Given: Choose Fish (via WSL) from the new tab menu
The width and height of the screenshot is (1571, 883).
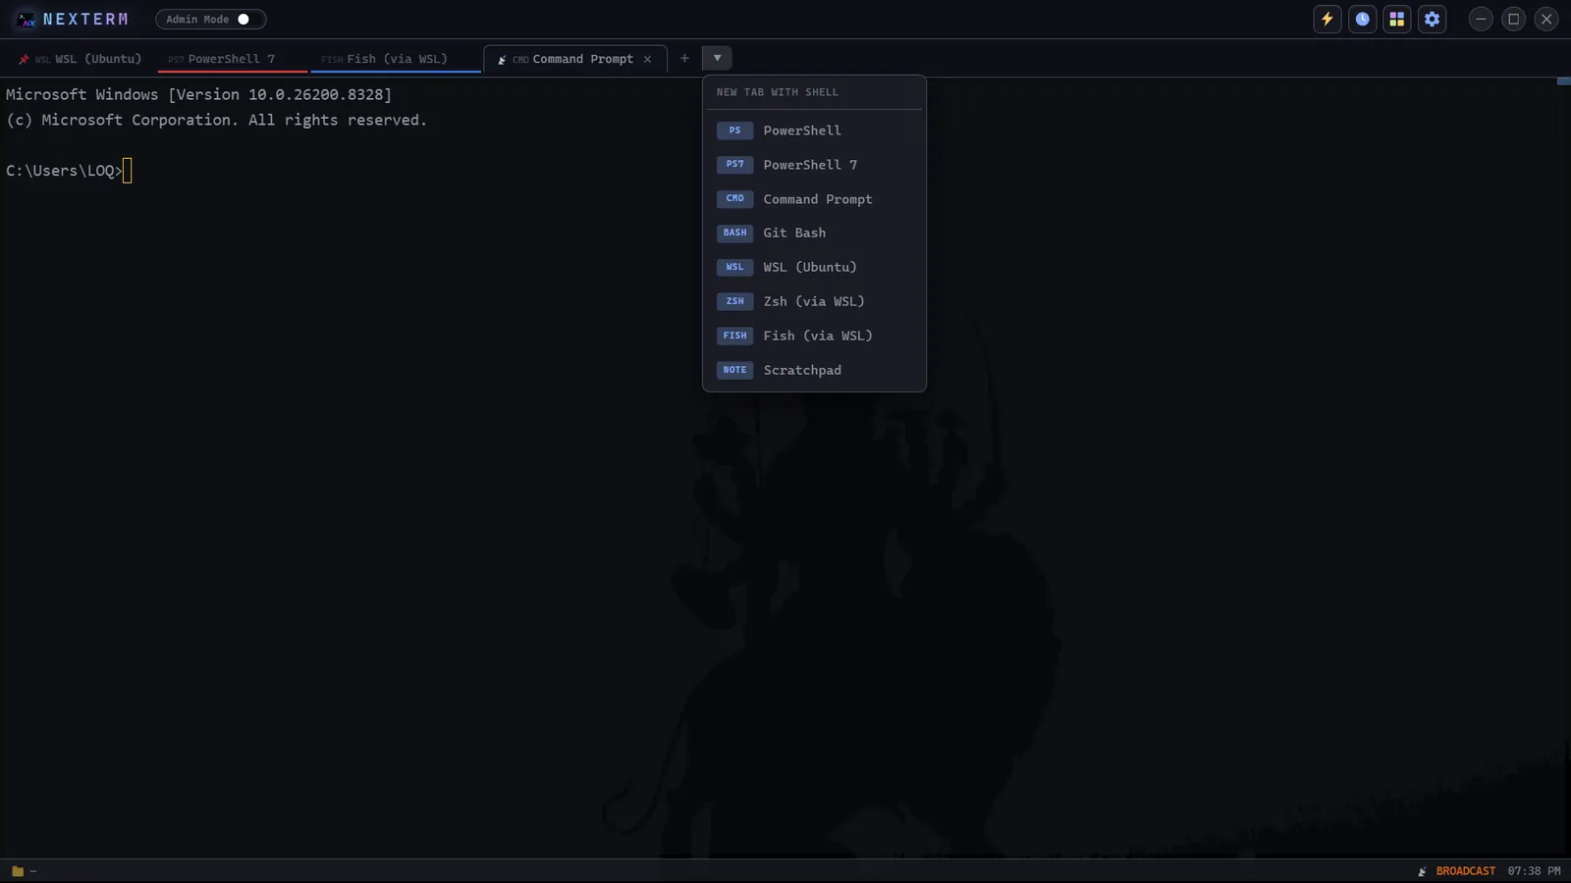Looking at the screenshot, I should click(x=814, y=336).
